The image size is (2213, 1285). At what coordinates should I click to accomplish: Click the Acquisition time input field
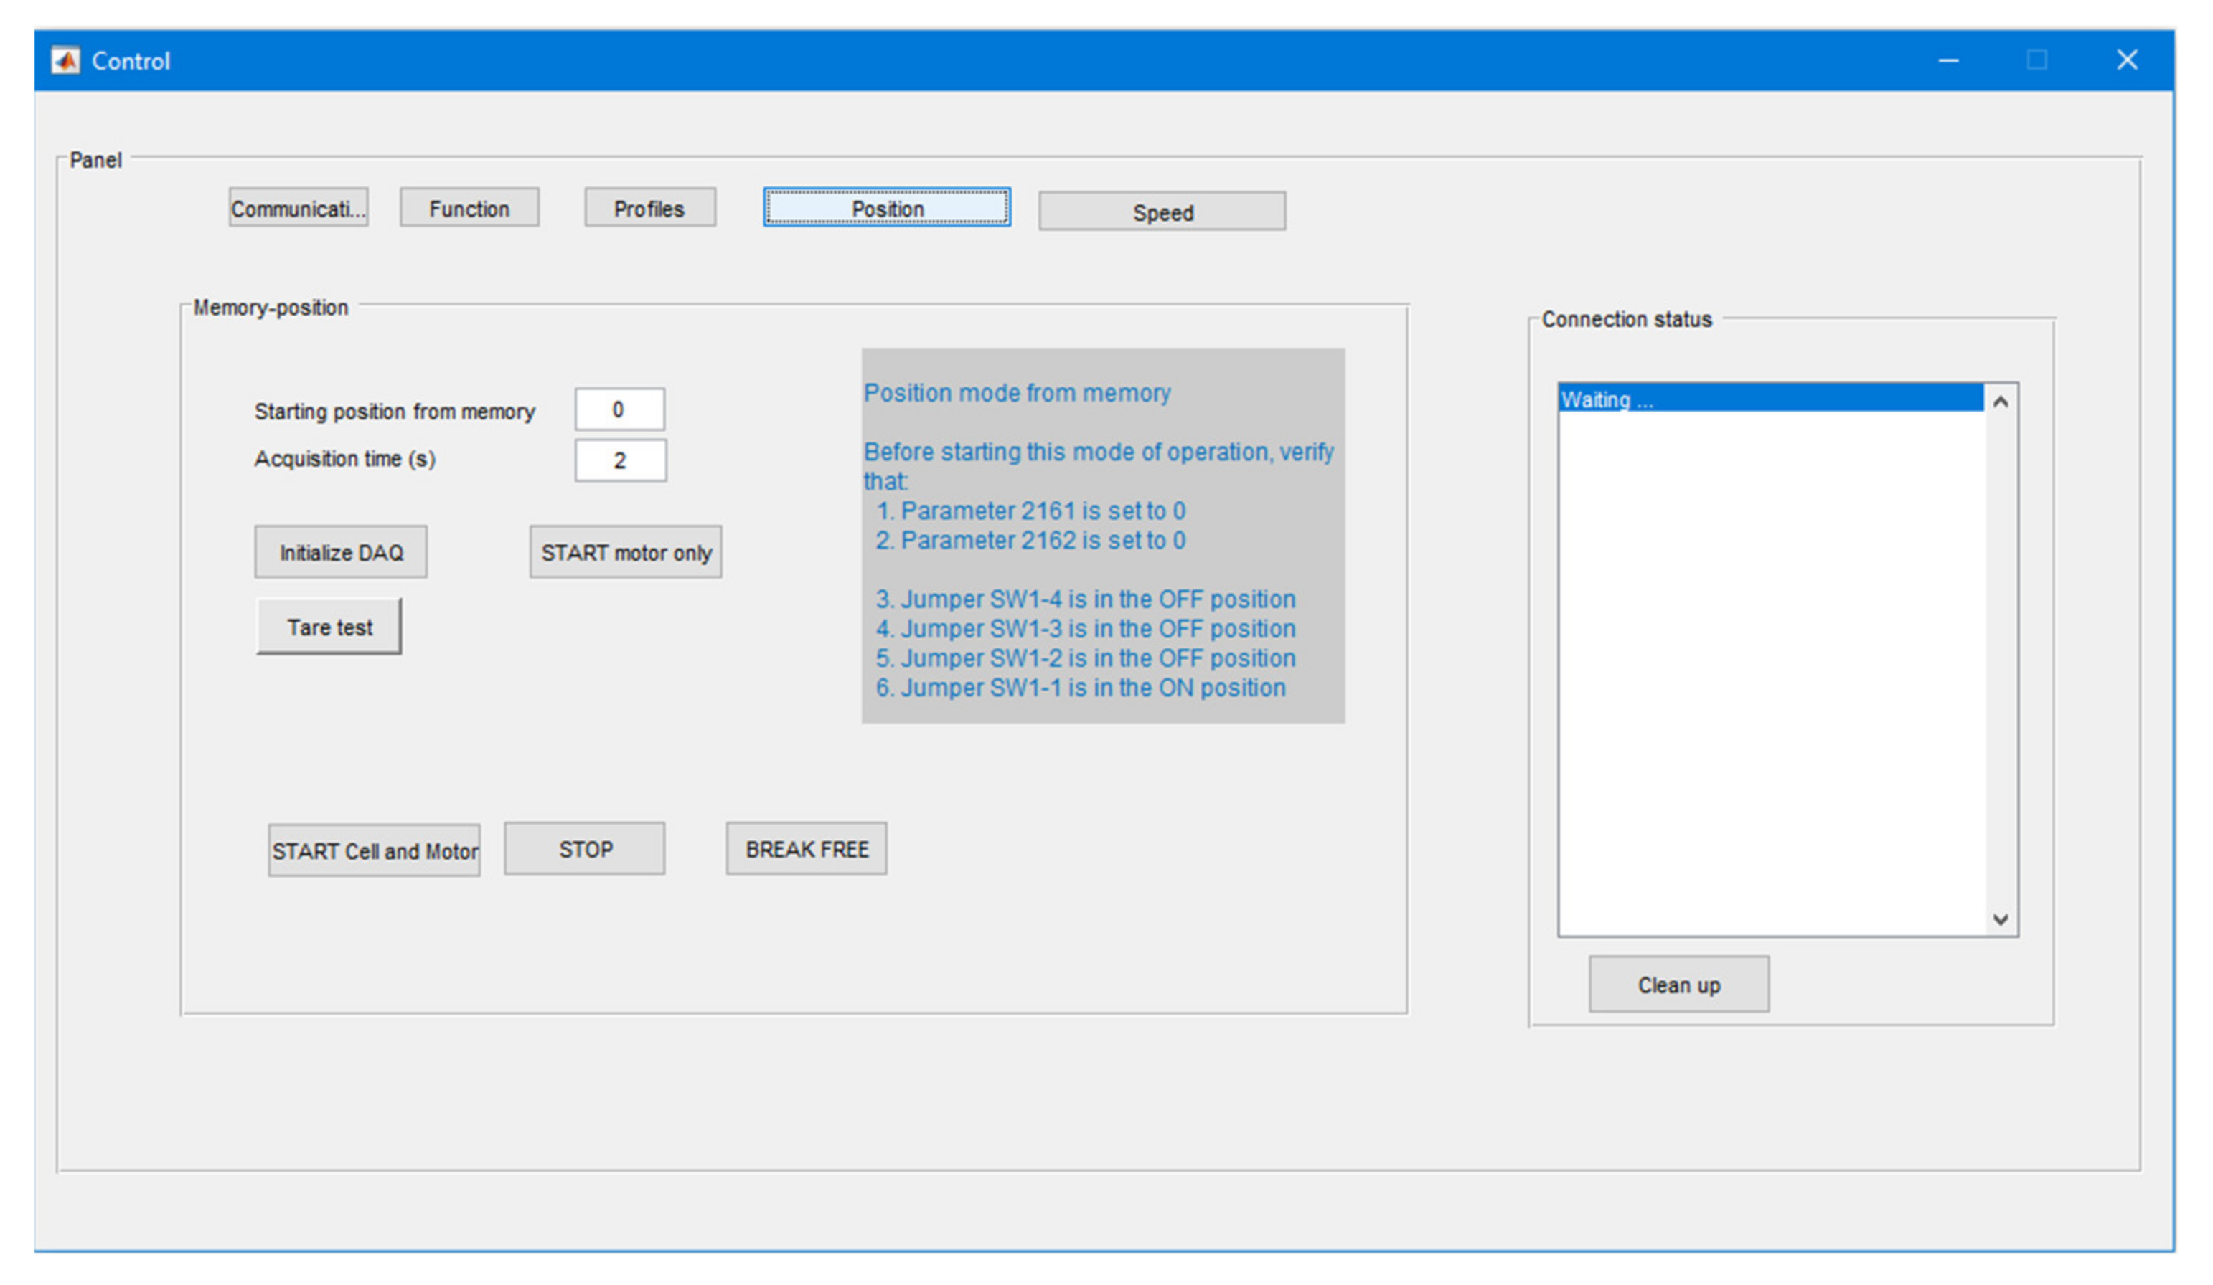click(x=620, y=461)
